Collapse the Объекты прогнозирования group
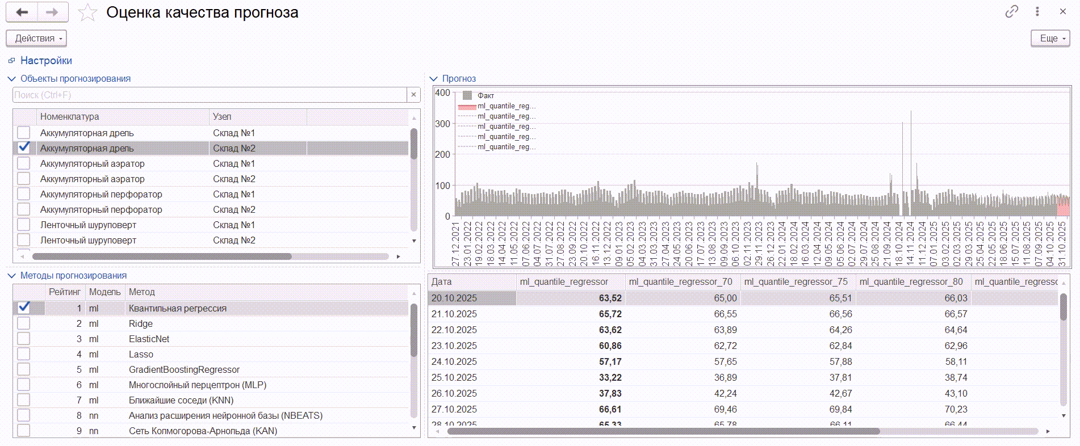This screenshot has height=446, width=1080. [11, 79]
